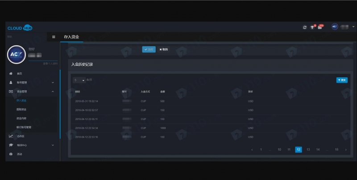
Task: Click the ACY profile avatar in sidebar
Action: [x=17, y=55]
